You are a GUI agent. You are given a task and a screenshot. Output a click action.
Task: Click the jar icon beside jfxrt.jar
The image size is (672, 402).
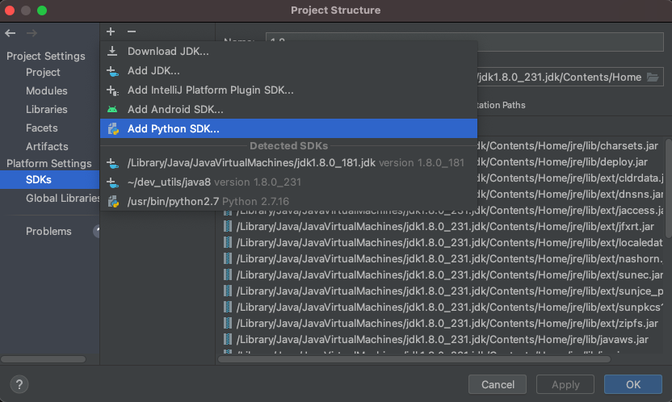point(228,227)
